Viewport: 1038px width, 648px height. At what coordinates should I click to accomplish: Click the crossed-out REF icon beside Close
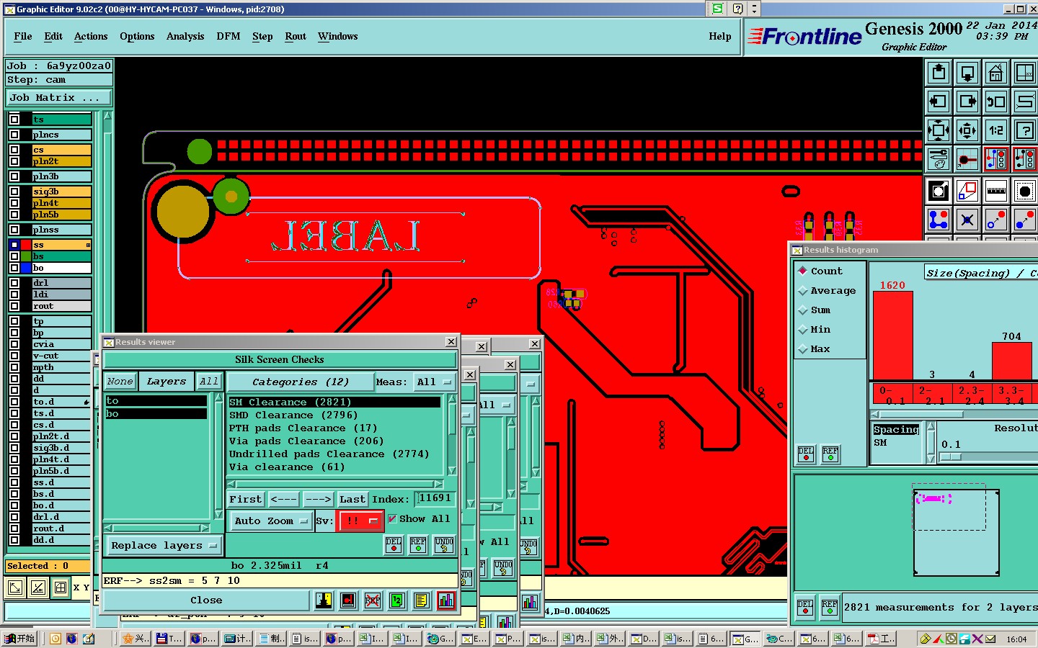coord(373,600)
